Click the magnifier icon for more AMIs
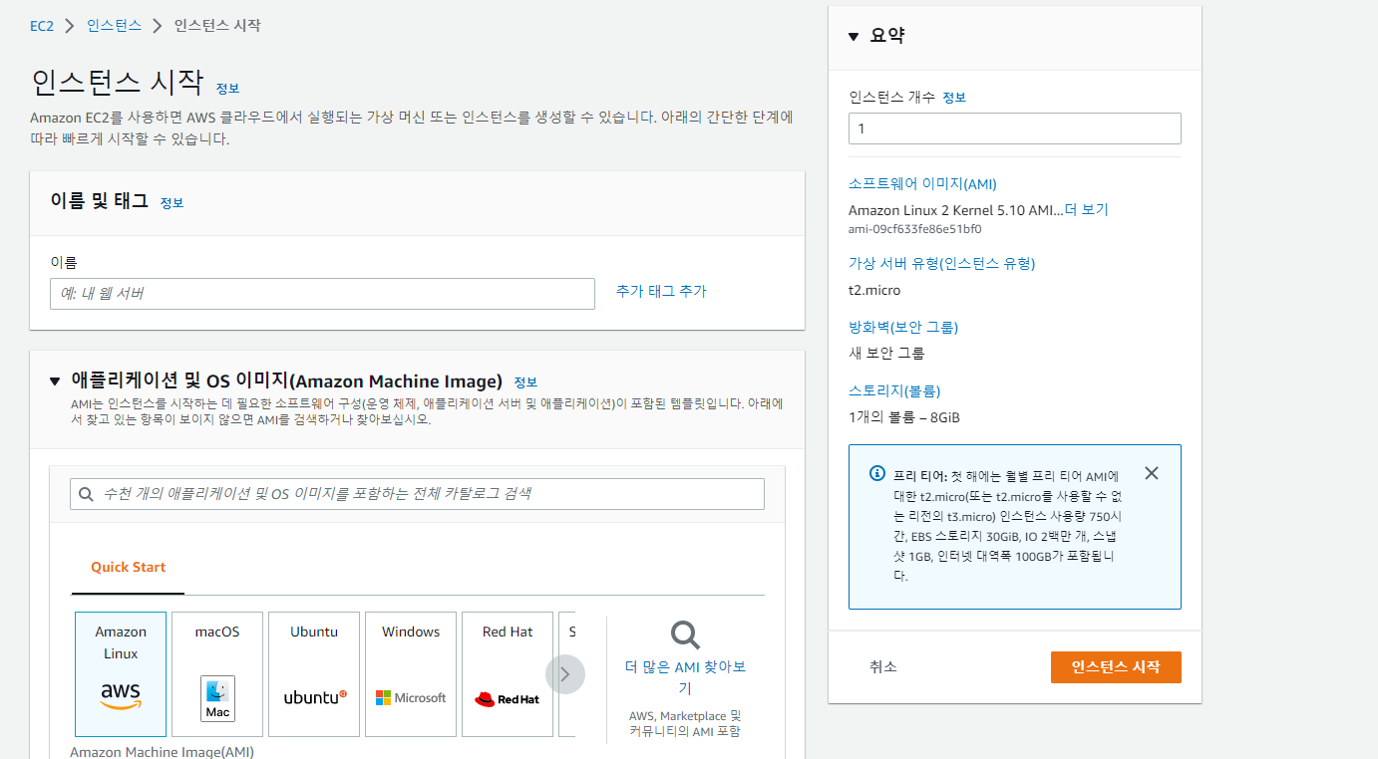 coord(685,635)
